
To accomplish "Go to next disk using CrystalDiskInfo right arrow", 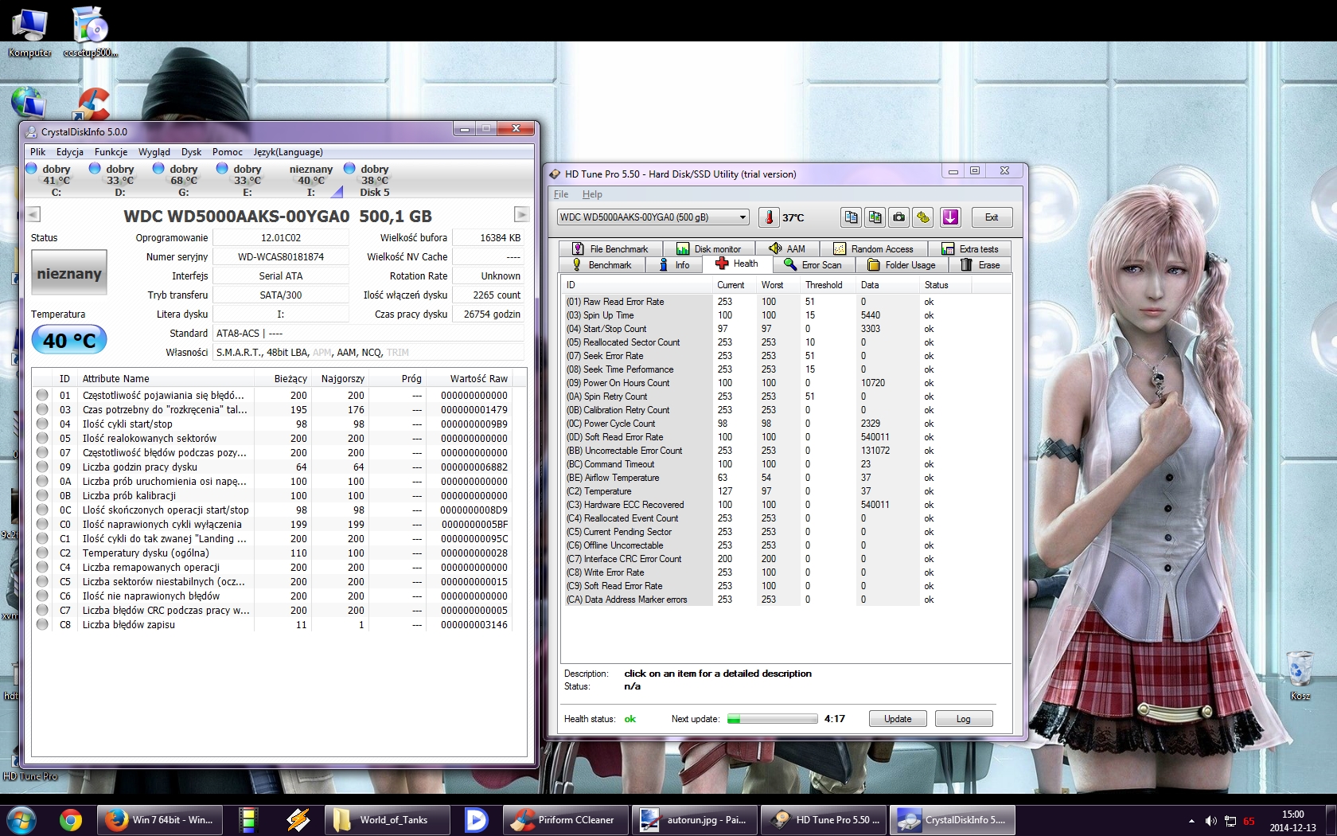I will pyautogui.click(x=521, y=214).
